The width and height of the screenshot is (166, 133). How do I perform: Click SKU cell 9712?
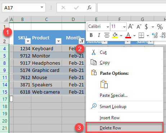coord(22,56)
